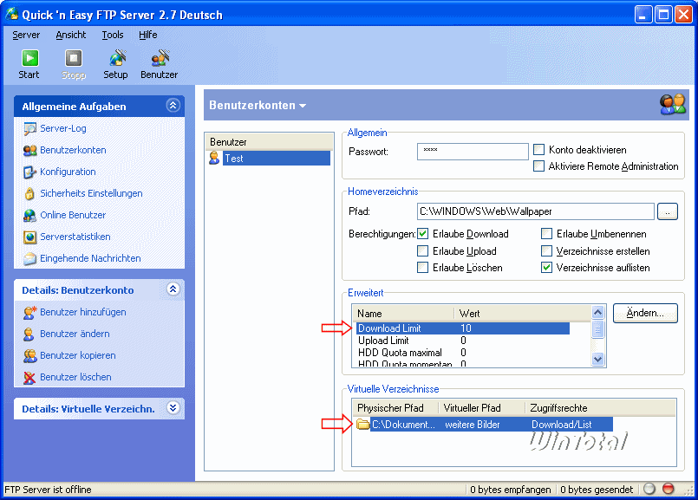Select the Download Limit row

pos(462,328)
